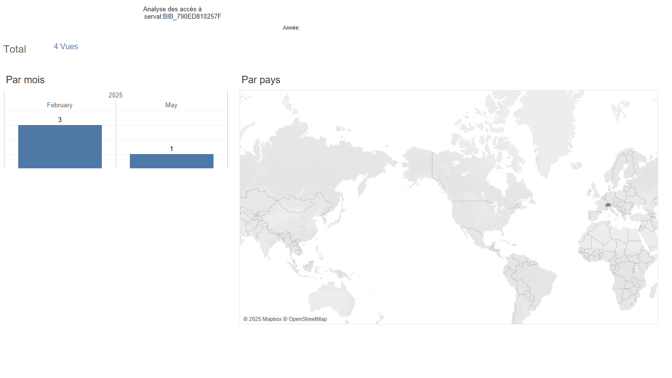The image size is (672, 378).
Task: Click the February bar in the chart
Action: coord(60,147)
